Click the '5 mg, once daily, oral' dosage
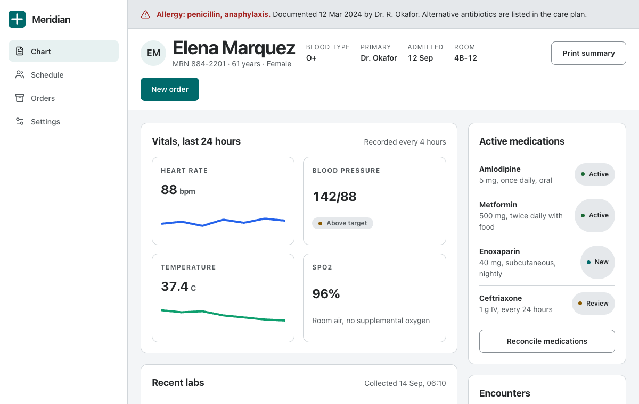The image size is (639, 404). pyautogui.click(x=515, y=180)
